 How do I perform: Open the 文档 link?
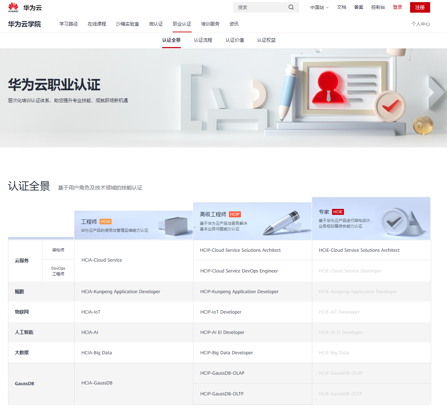coord(341,7)
